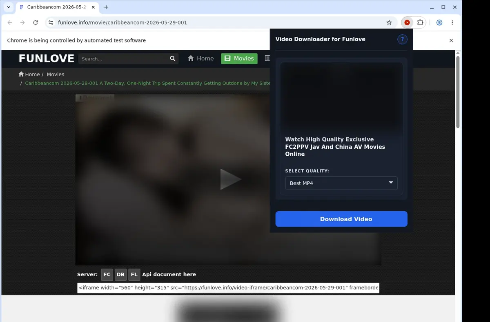490x322 pixels.
Task: Open the Caribbeancom title breadcrumb link
Action: pos(147,83)
